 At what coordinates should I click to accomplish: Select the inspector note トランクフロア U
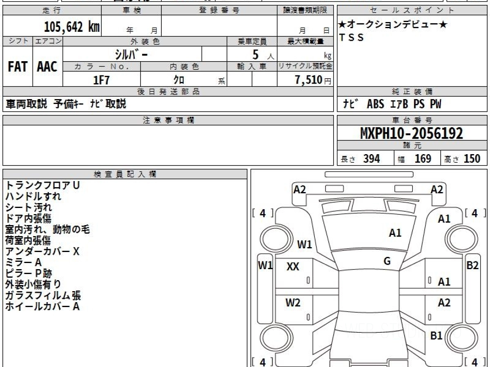click(42, 185)
